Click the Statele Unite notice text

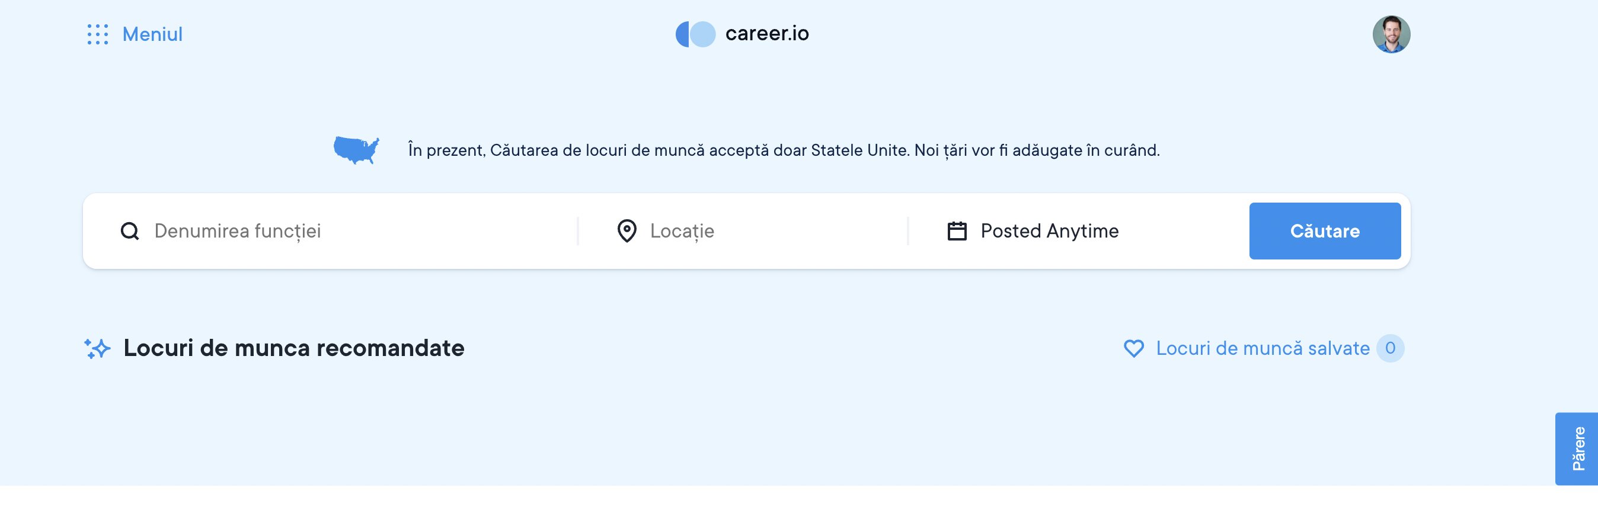point(784,150)
